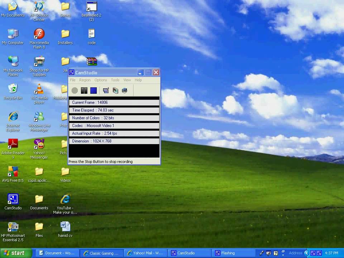Open the Region menu
Screen dimensions: 344x258
[x=85, y=80]
